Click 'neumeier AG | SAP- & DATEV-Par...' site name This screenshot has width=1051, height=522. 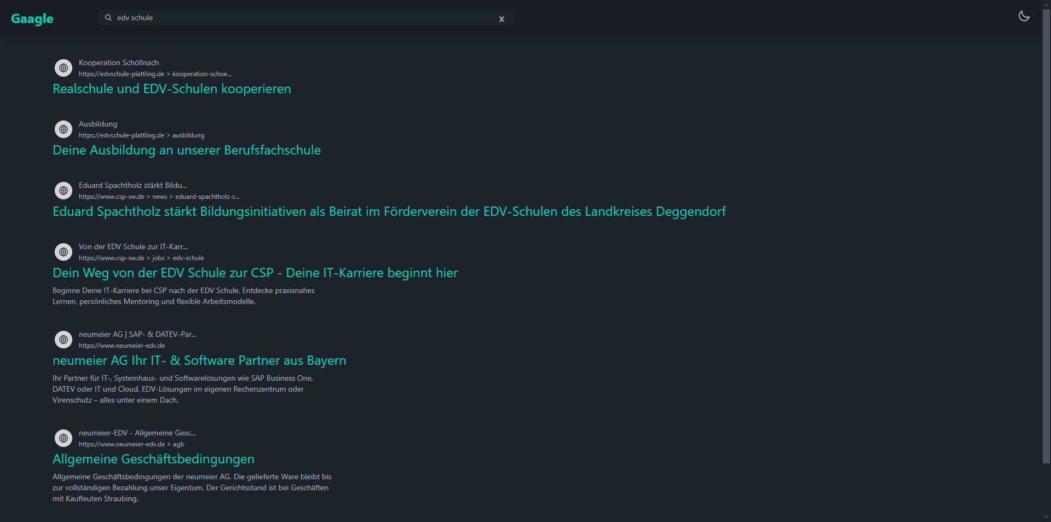pos(137,335)
